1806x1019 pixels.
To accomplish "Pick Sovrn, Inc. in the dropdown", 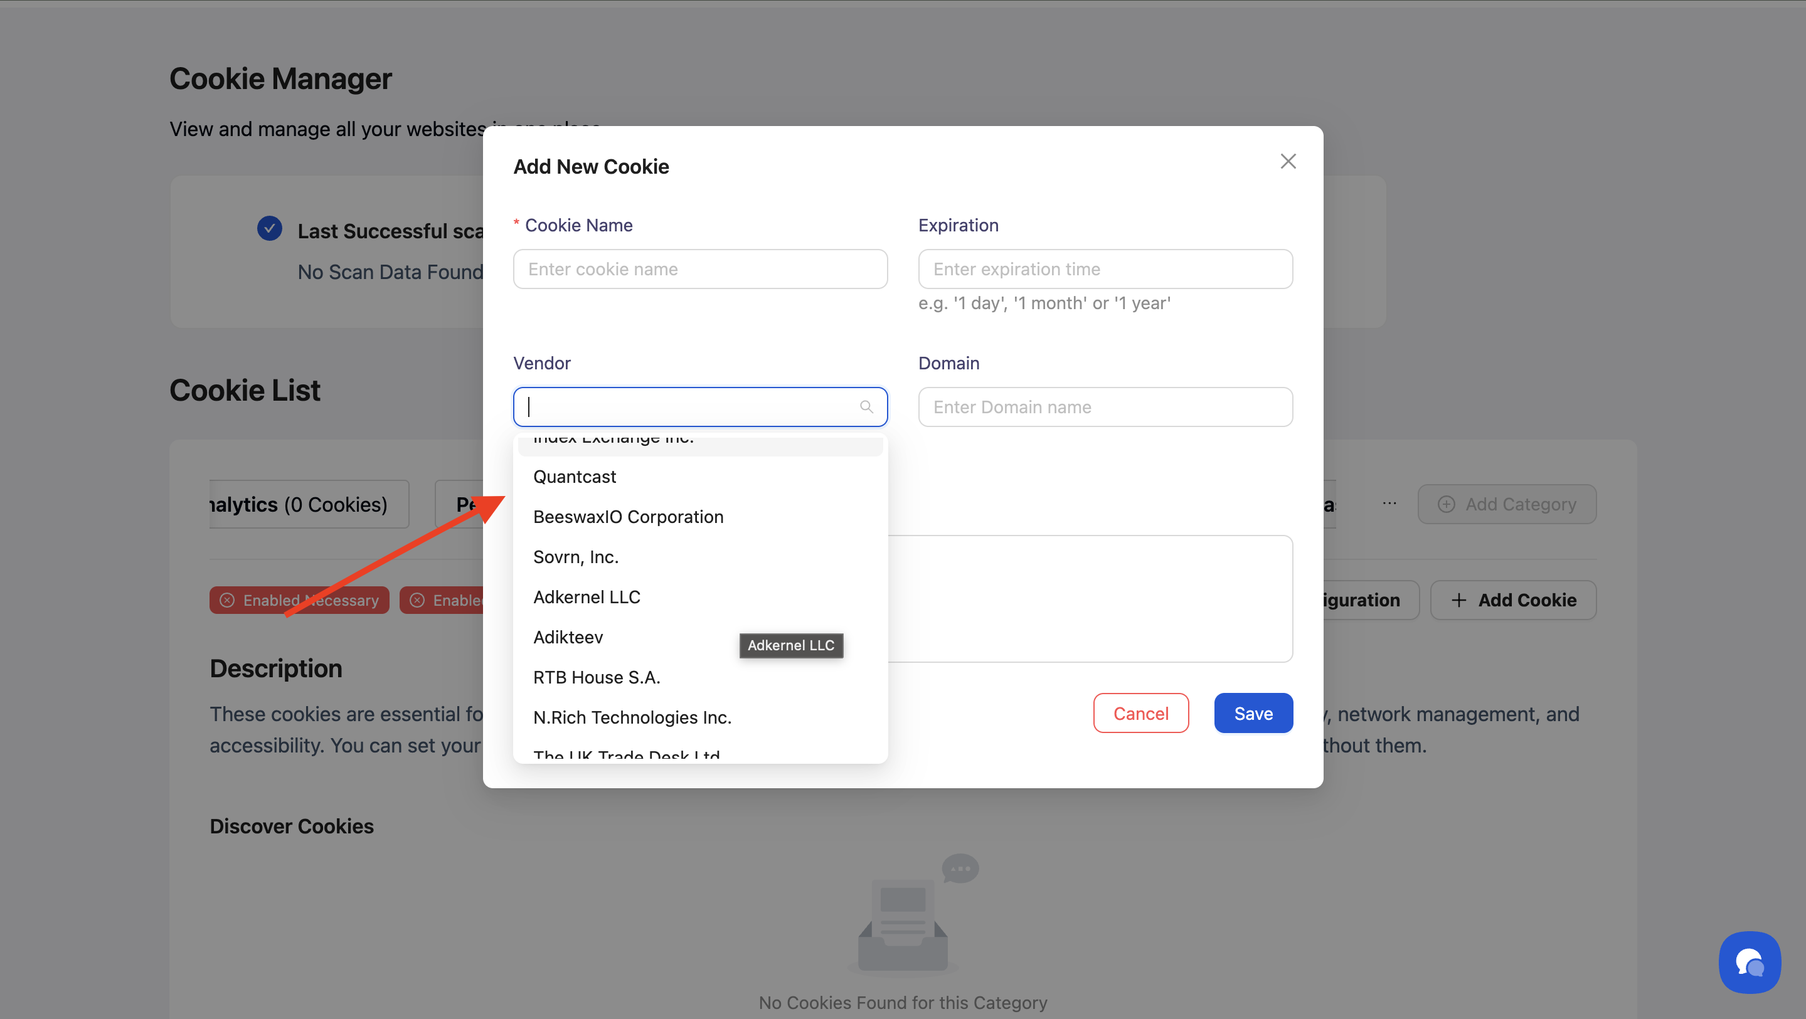I will 576,557.
